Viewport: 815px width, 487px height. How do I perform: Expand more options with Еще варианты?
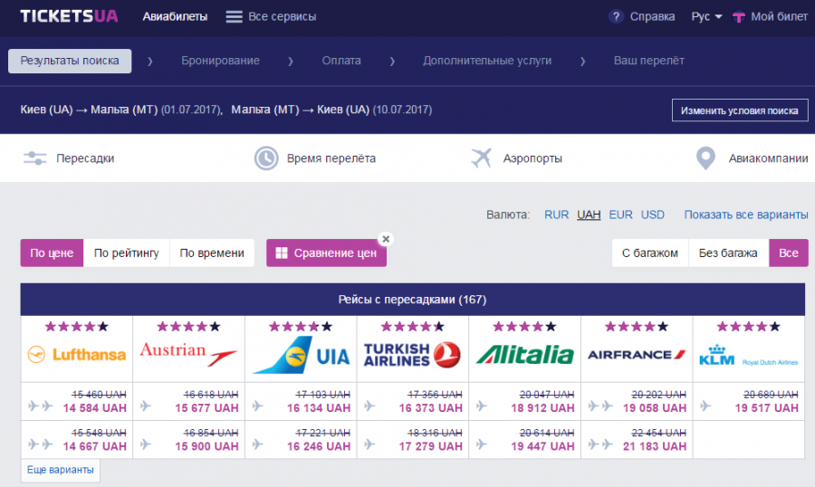pyautogui.click(x=61, y=471)
